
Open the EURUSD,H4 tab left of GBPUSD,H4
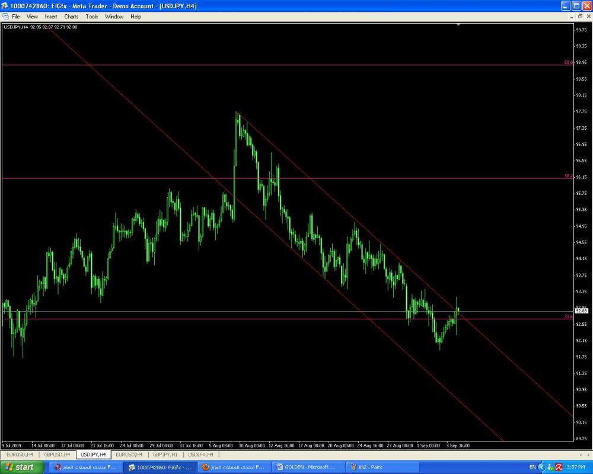(20, 454)
